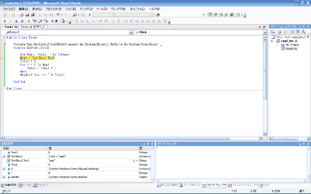Open the Object Browser toolbar icon

click(x=221, y=15)
